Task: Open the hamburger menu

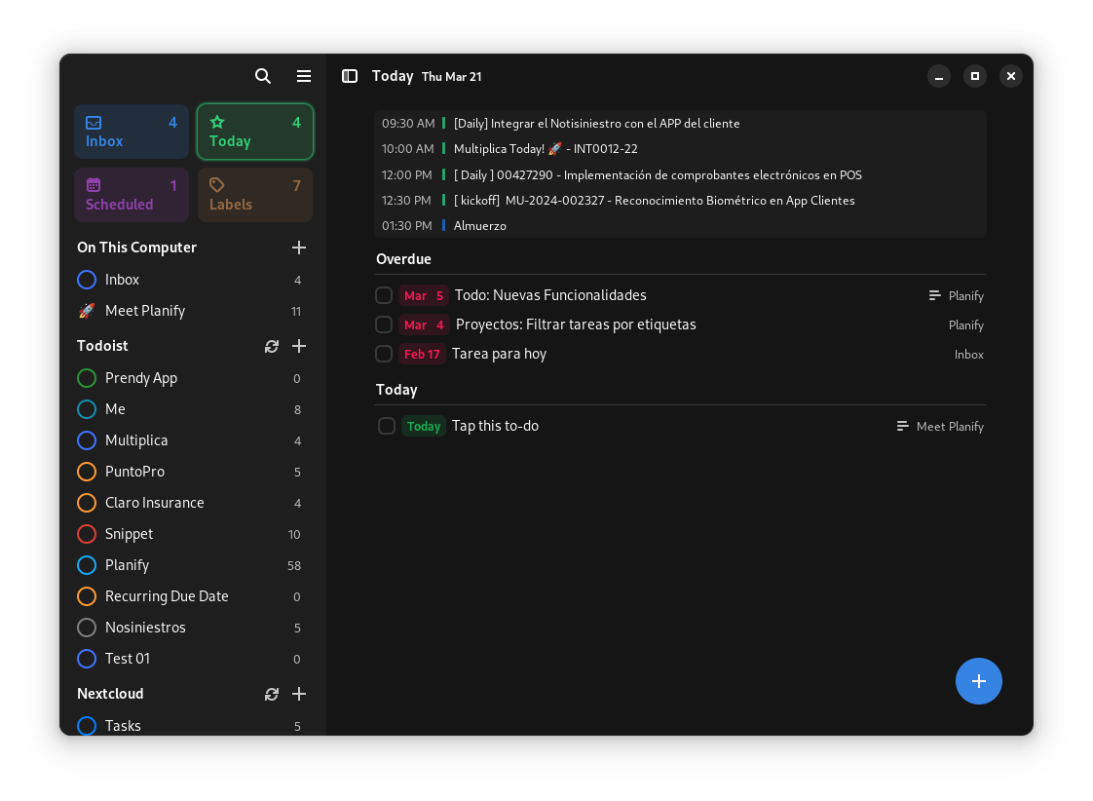Action: [x=303, y=76]
